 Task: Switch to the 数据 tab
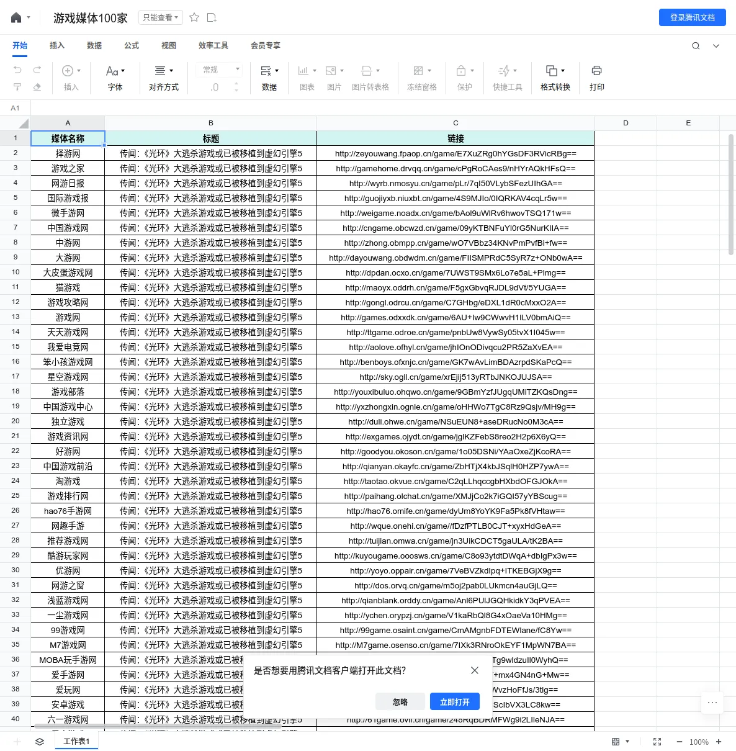pyautogui.click(x=94, y=45)
